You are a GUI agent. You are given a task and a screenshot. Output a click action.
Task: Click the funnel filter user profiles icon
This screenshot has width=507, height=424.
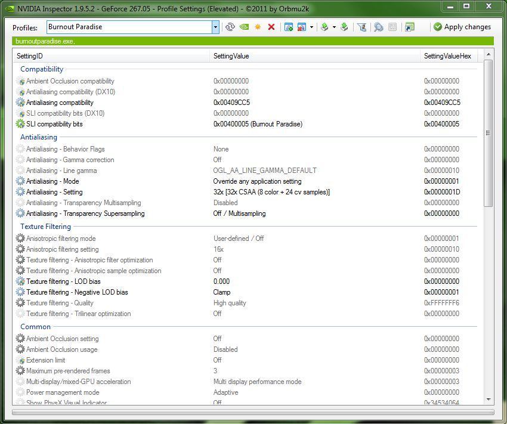tap(362, 27)
